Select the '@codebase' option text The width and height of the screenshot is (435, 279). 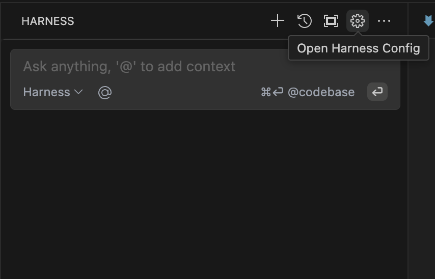(x=321, y=92)
